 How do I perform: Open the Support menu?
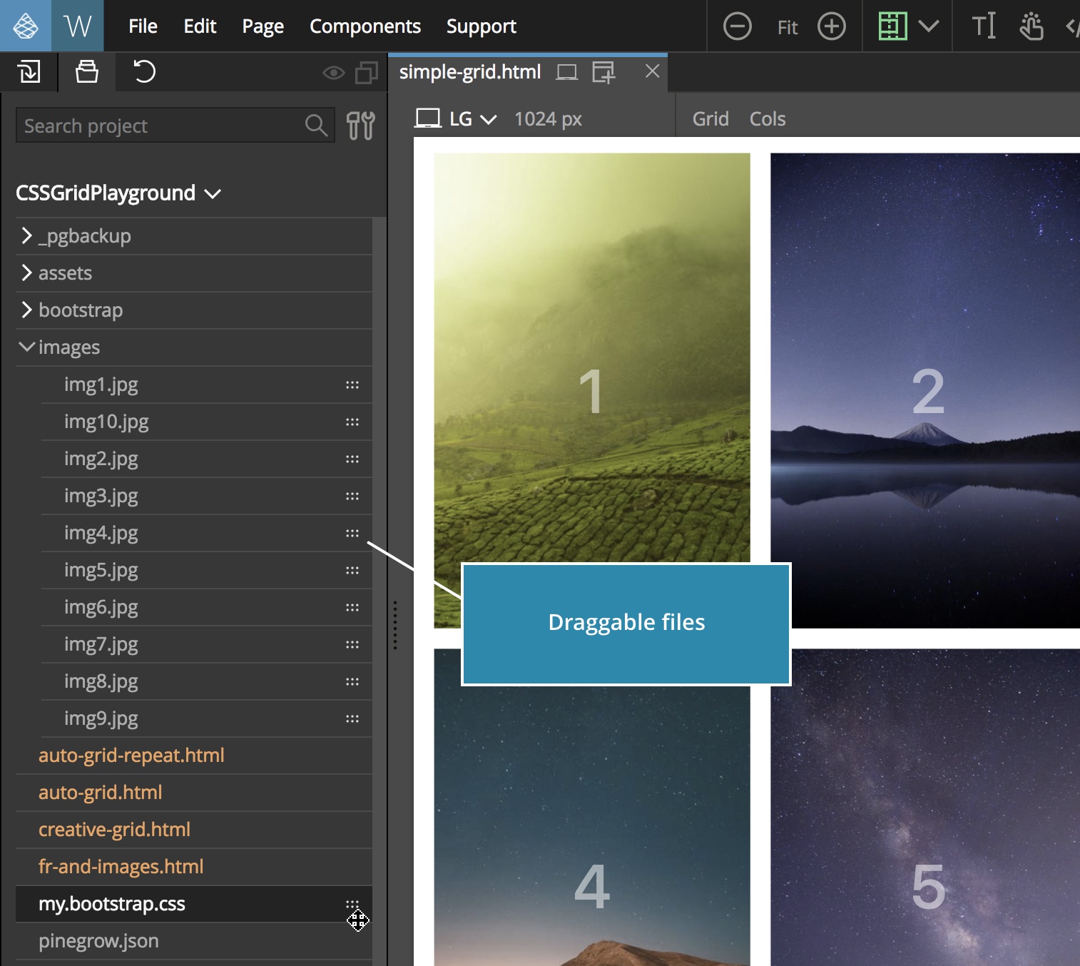(482, 26)
